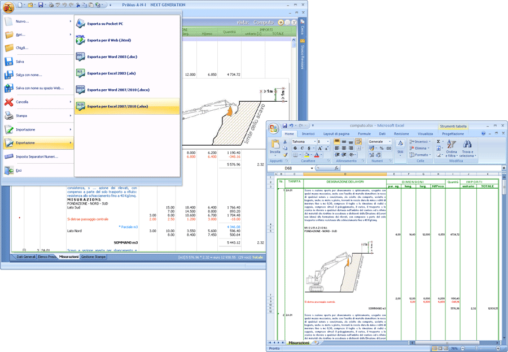
Task: Click Imposta Separatori Numeri option
Action: 38,157
